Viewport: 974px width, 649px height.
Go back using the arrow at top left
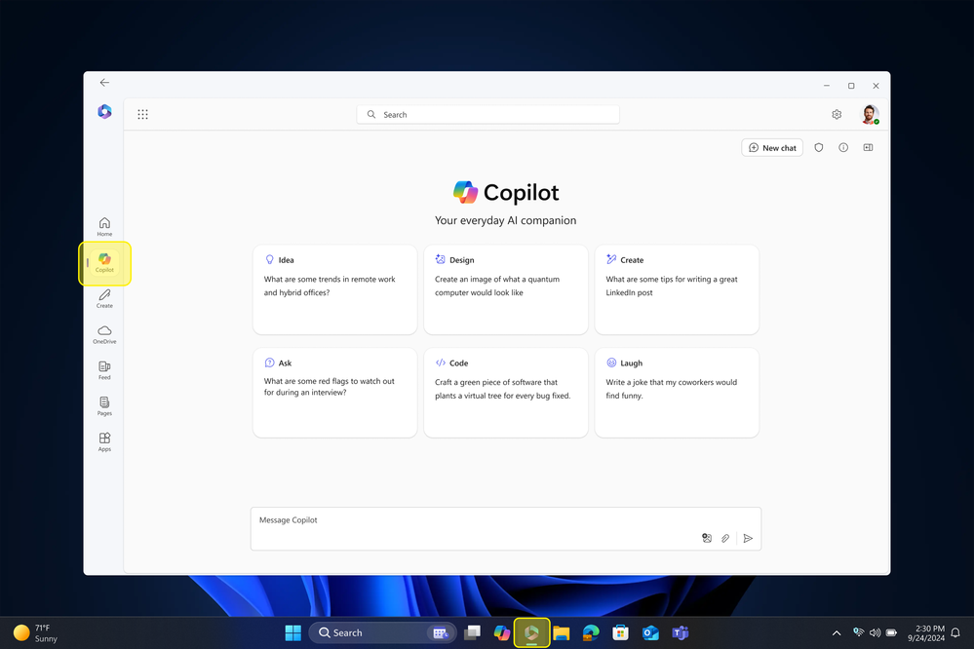pyautogui.click(x=104, y=83)
